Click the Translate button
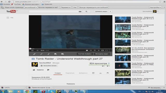 [66, 7]
